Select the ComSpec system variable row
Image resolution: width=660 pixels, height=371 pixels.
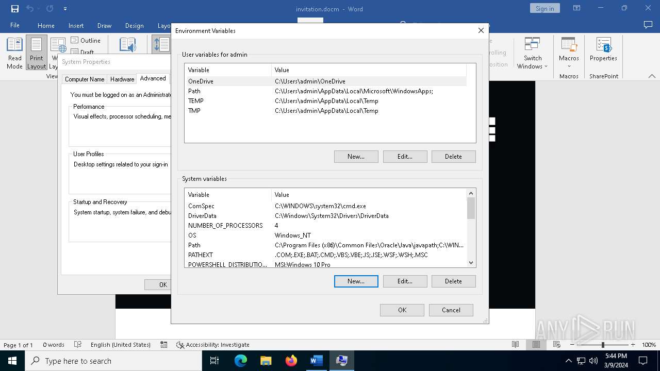tap(325, 206)
